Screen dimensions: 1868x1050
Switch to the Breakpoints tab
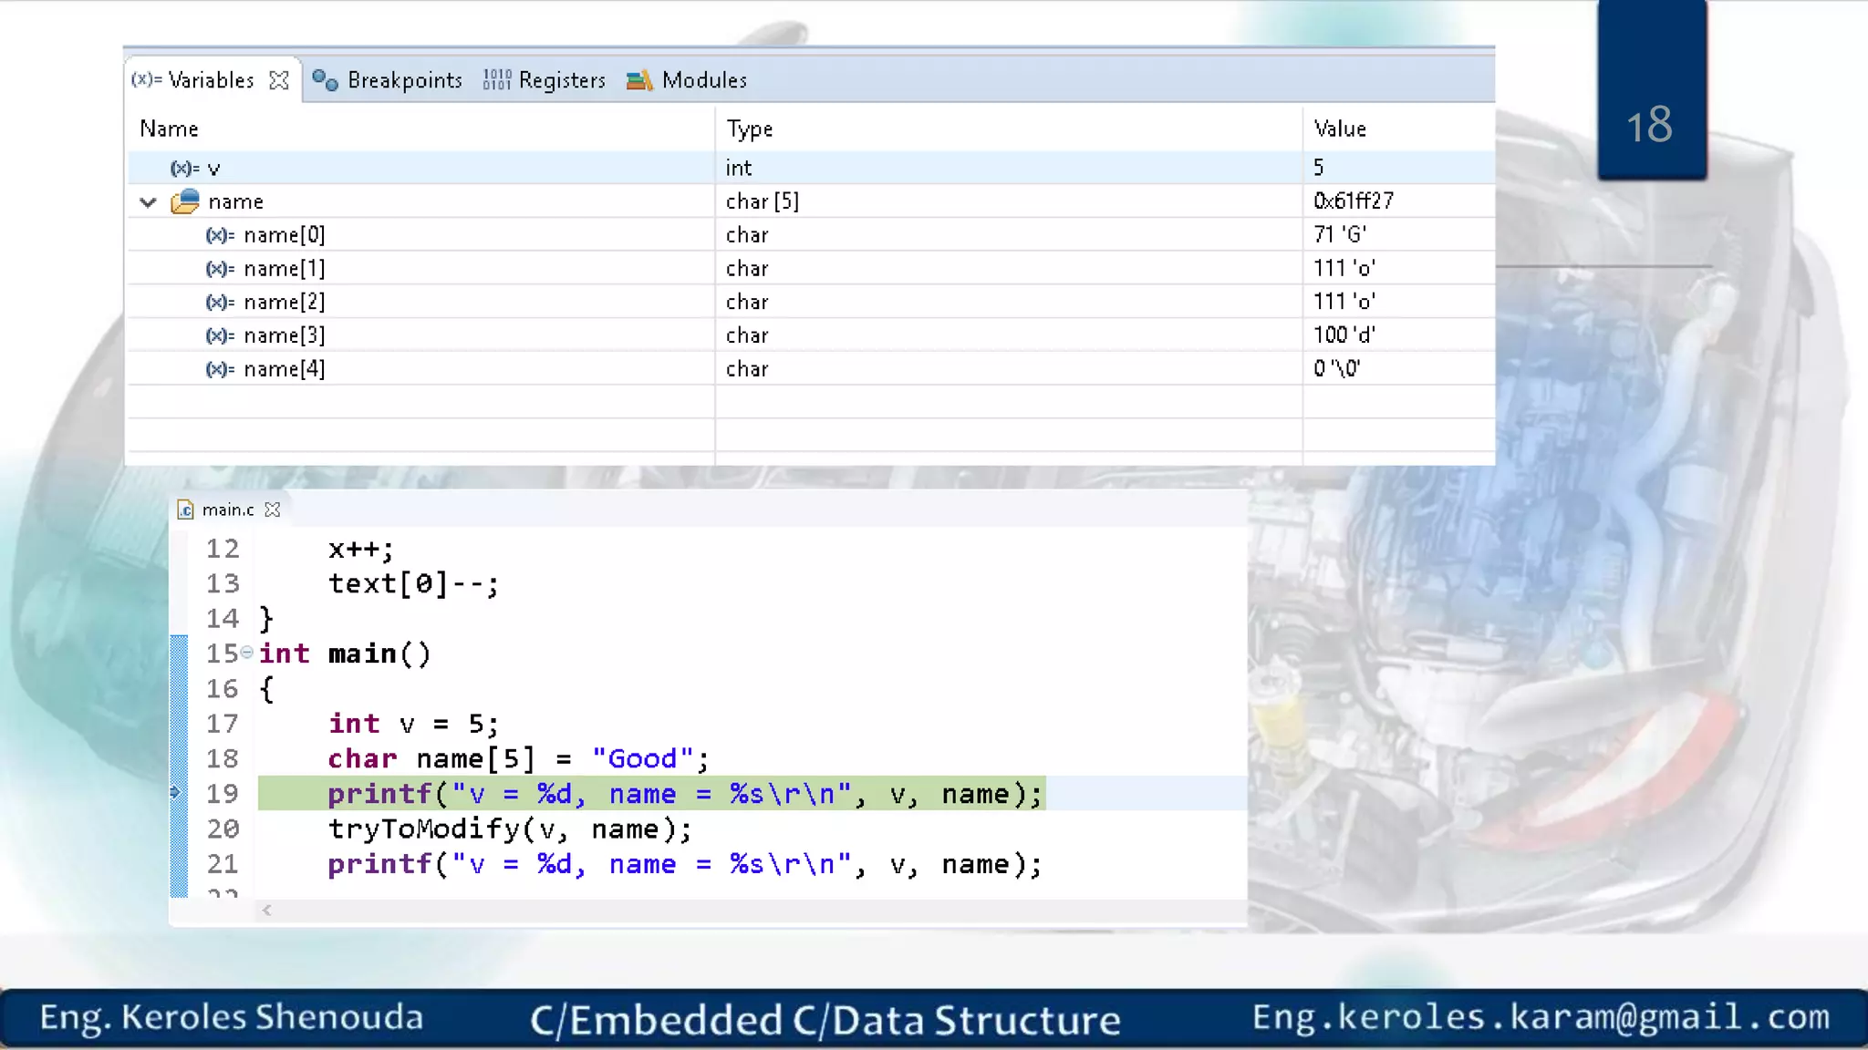tap(404, 80)
